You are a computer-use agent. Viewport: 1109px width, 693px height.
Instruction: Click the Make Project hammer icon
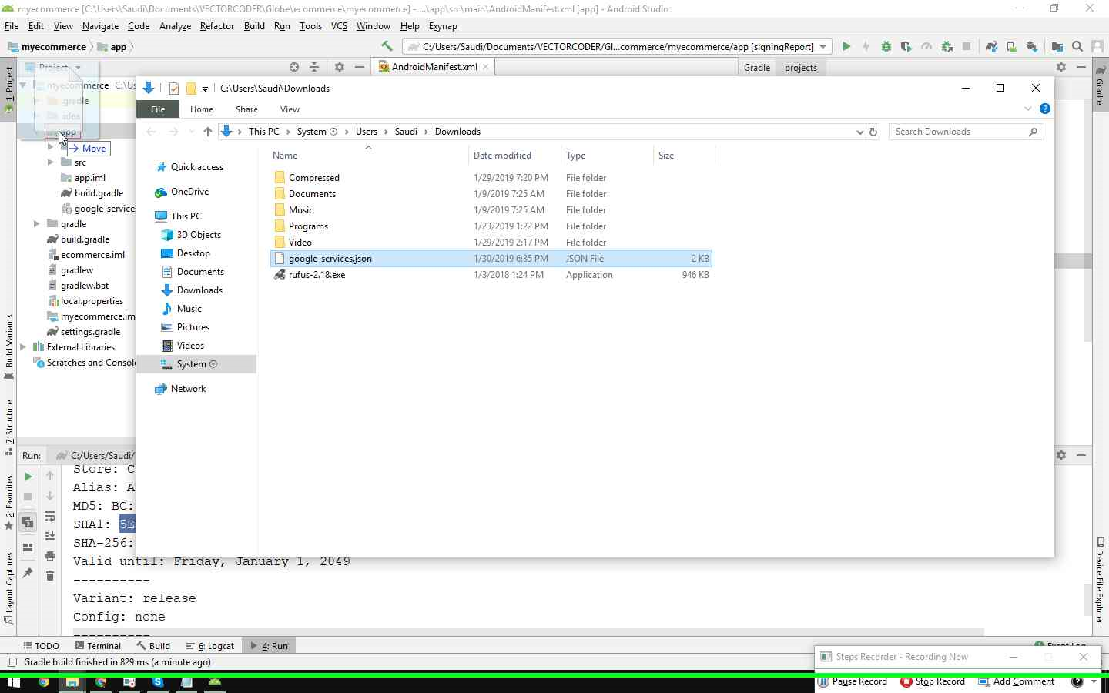point(387,46)
